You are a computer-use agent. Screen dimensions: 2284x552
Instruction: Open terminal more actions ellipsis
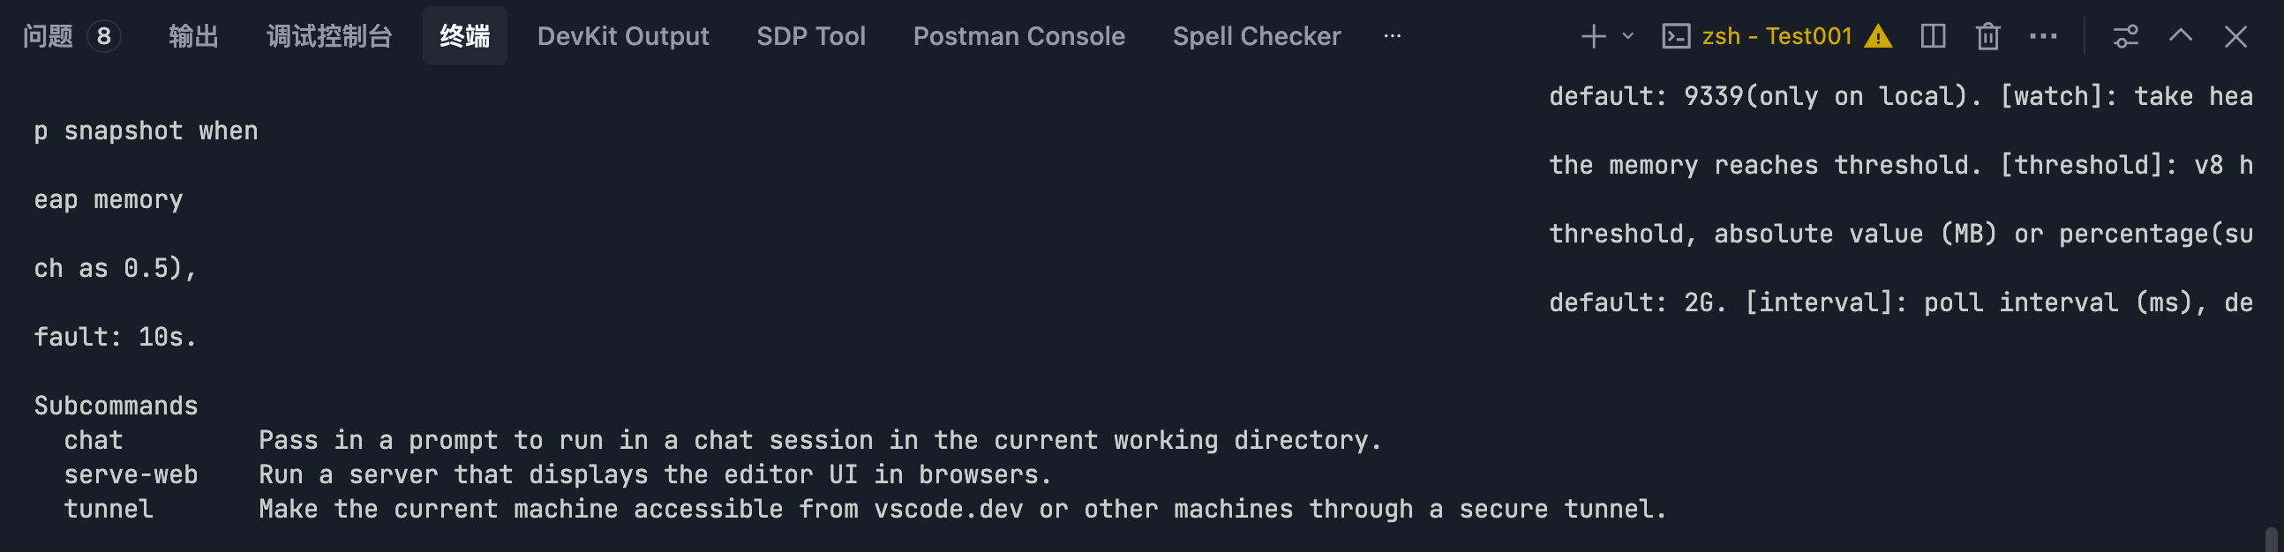[x=2043, y=36]
